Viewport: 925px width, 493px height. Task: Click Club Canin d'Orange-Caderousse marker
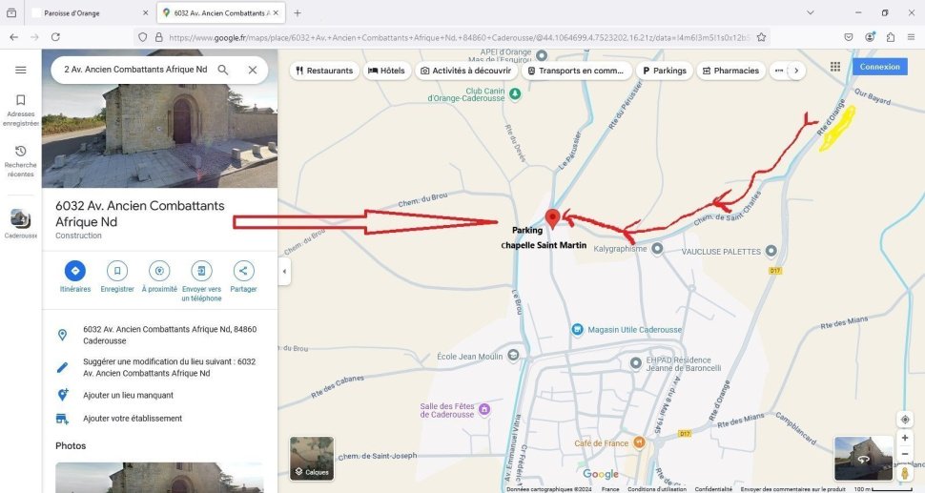[515, 93]
